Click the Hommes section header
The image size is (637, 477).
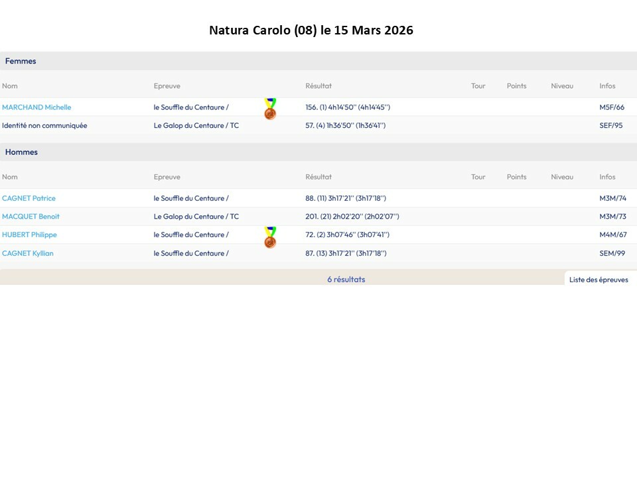tap(21, 152)
